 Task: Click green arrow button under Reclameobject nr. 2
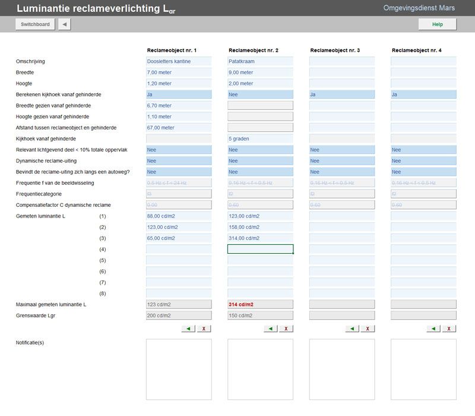tap(270, 329)
